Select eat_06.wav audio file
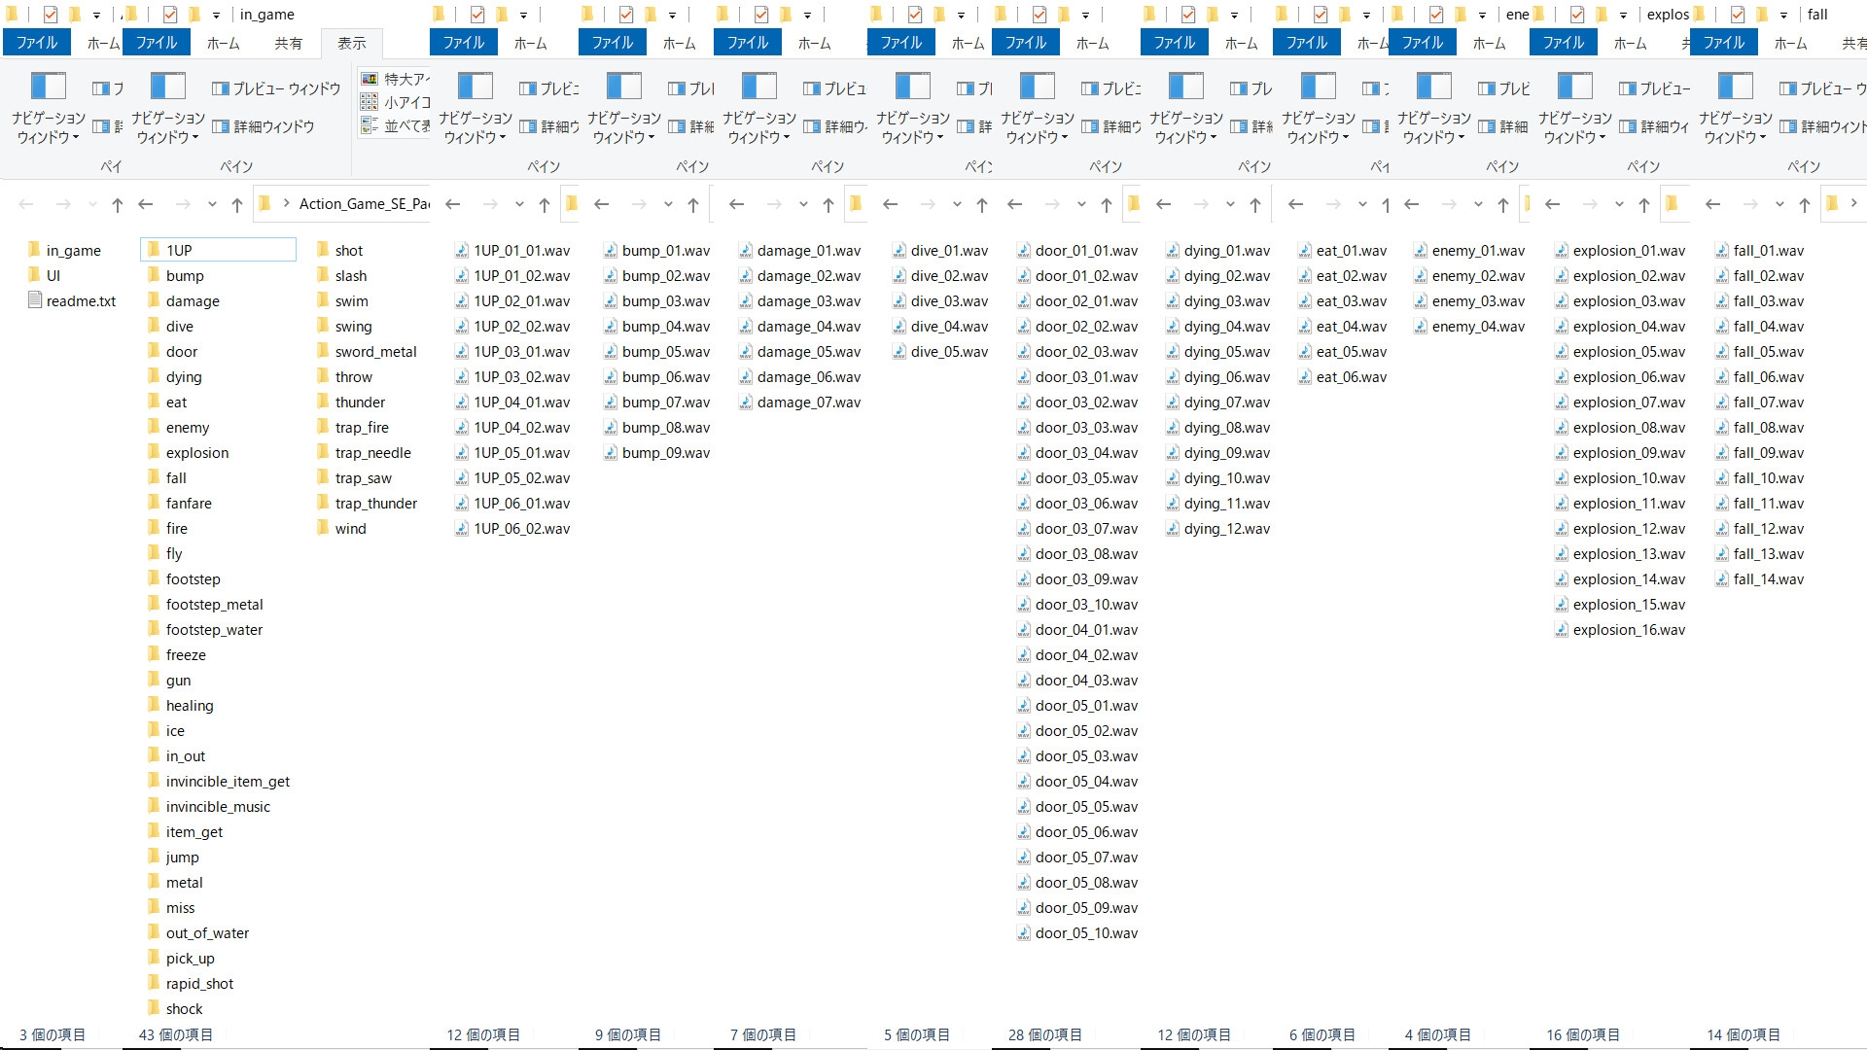The image size is (1867, 1050). point(1342,376)
